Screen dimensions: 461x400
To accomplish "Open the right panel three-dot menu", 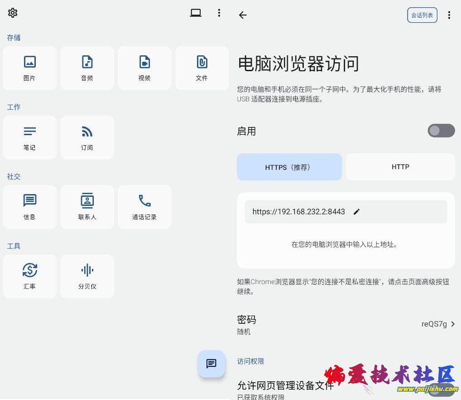I will point(449,15).
